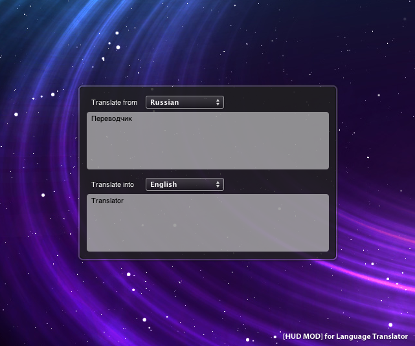
Task: Open the Translate into English dropdown
Action: pos(185,184)
